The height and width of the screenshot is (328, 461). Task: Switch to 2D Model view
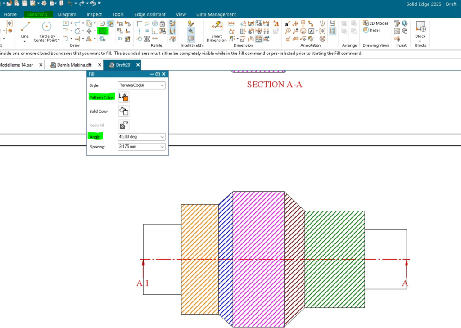pos(375,23)
